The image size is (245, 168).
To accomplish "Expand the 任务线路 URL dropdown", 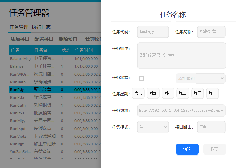I will [181, 110].
